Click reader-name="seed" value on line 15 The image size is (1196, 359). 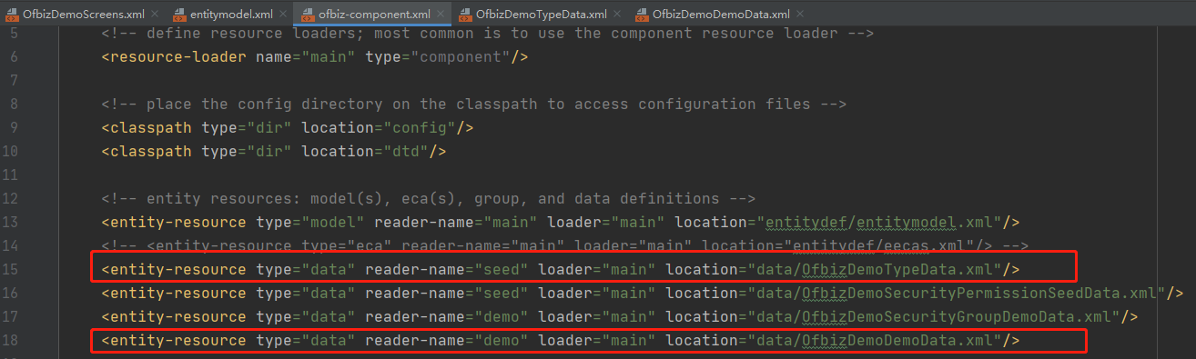447,269
